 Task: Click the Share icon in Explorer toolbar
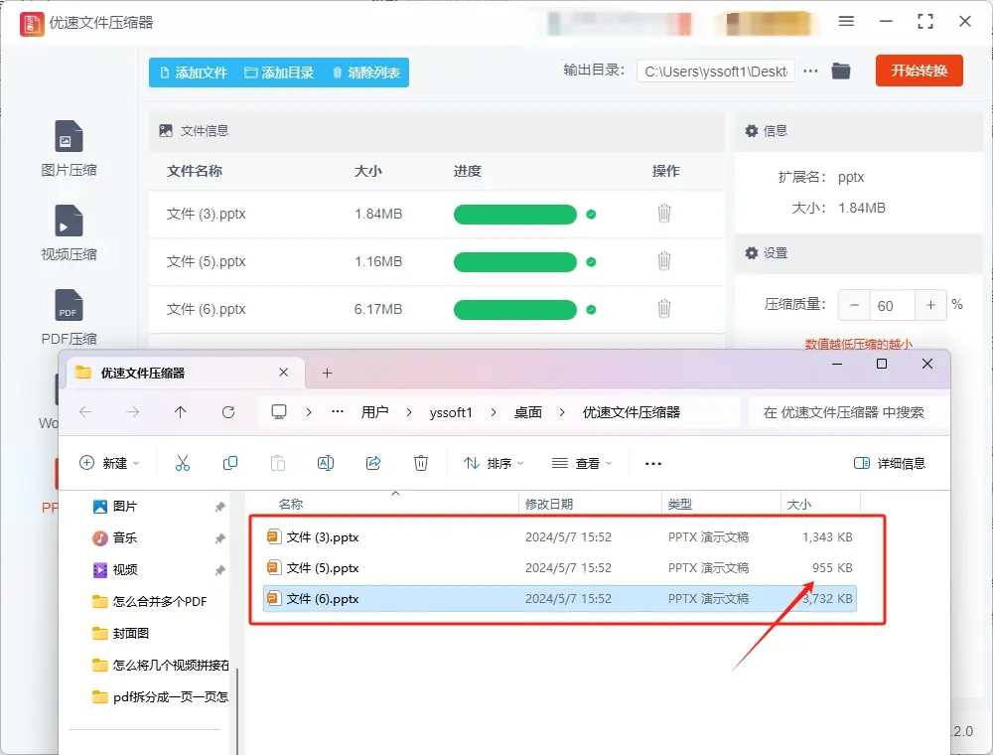372,462
